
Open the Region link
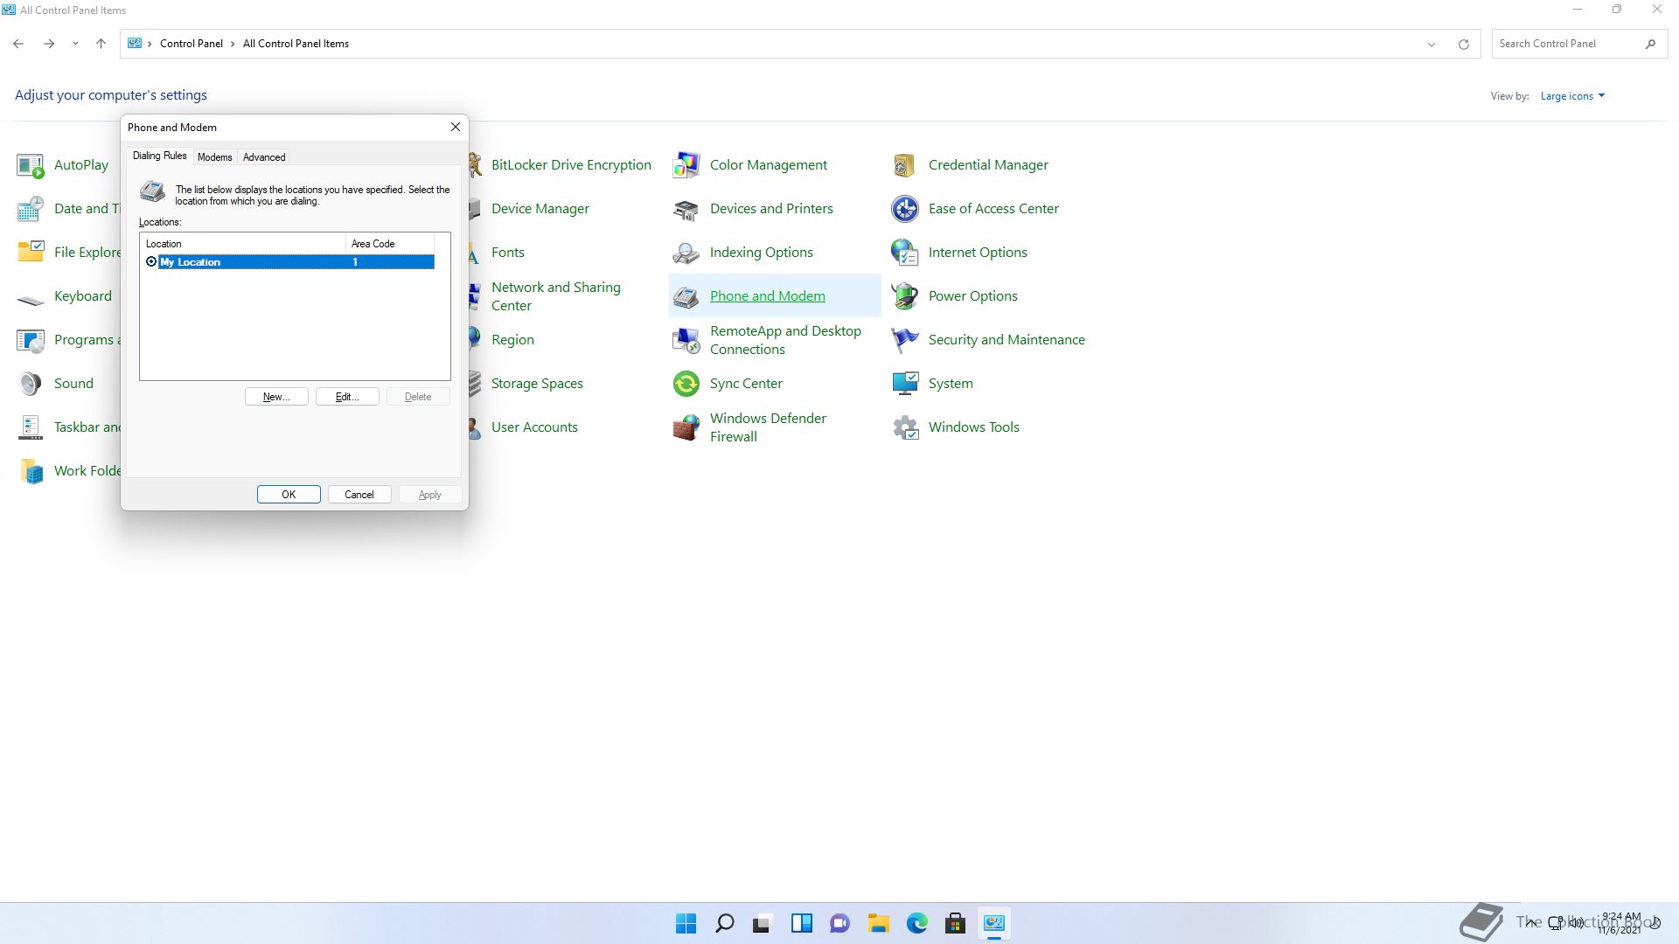pyautogui.click(x=512, y=340)
